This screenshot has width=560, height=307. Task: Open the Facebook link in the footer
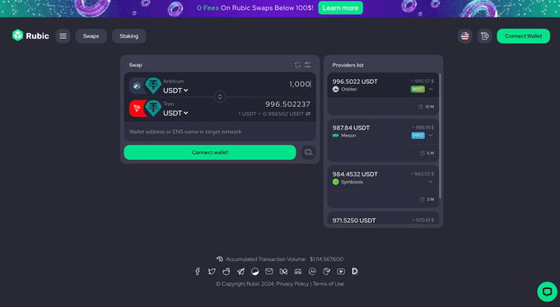[198, 272]
